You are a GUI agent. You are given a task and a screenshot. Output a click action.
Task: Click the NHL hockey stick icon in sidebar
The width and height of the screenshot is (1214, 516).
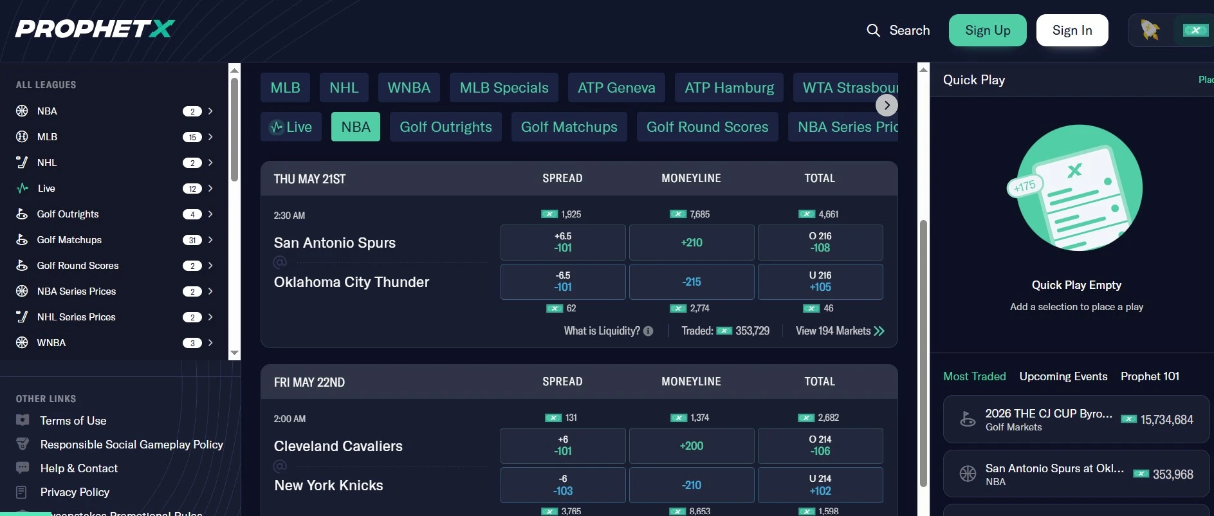22,162
